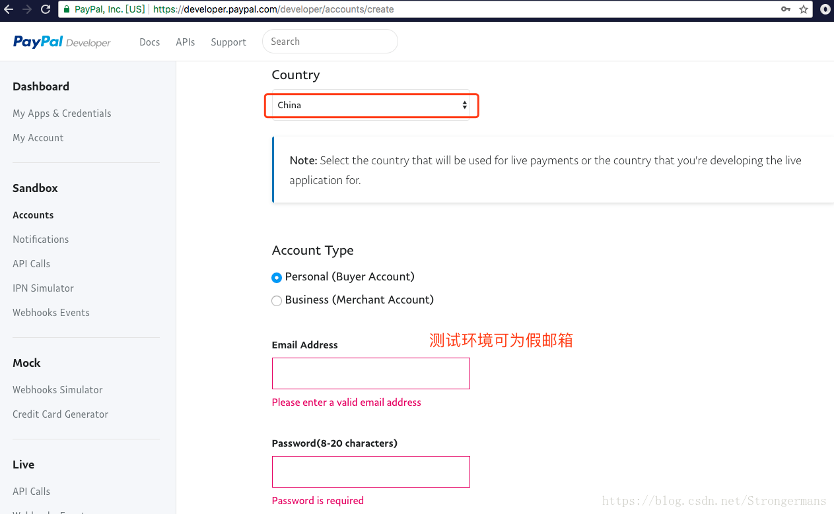Screen dimensions: 834x514
Task: Open Webhooks Events
Action: pos(51,313)
